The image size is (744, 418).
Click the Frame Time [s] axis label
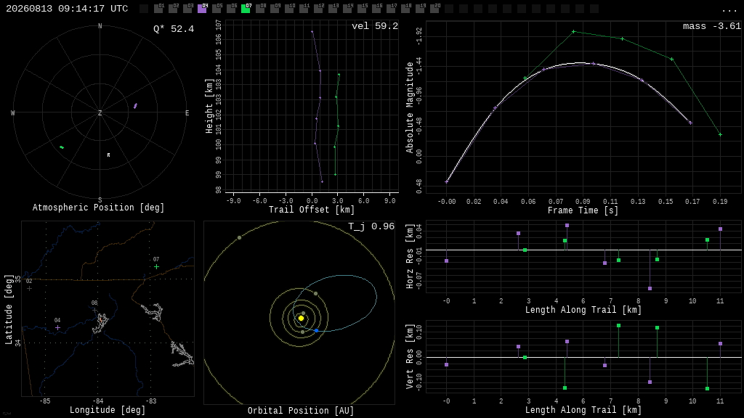583,210
